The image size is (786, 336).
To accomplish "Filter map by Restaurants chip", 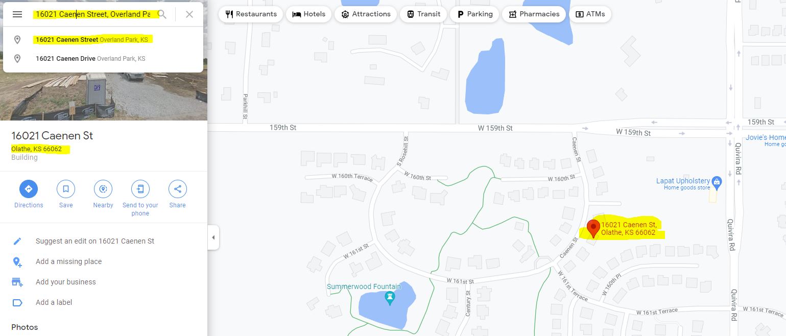I will [251, 14].
